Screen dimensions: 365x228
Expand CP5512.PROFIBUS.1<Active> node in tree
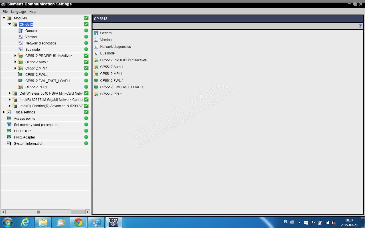point(15,56)
